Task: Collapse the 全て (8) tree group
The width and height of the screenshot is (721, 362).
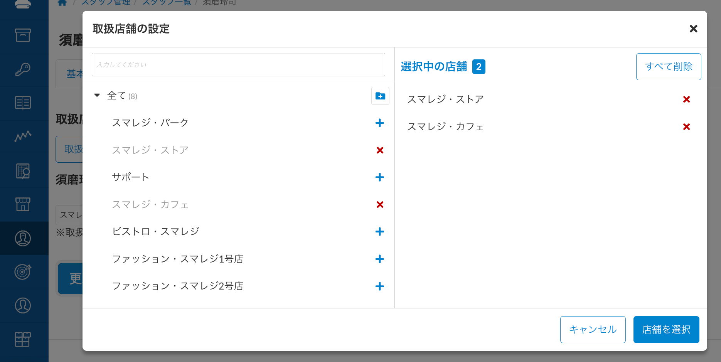Action: pyautogui.click(x=97, y=95)
